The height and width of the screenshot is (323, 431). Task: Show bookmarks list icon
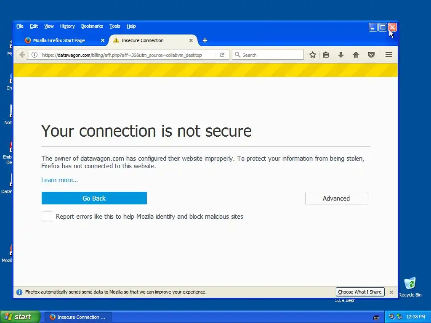[x=326, y=55]
